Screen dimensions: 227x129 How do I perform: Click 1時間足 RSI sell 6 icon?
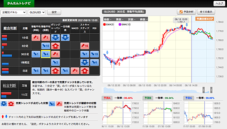[94, 62]
